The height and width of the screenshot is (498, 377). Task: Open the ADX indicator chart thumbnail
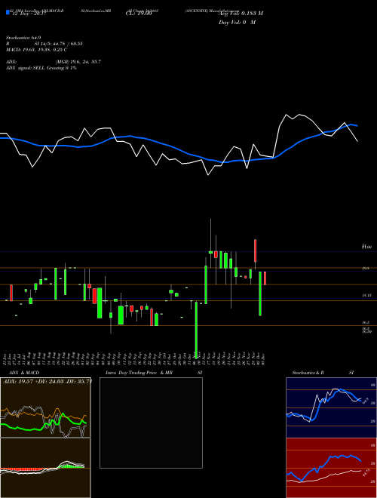click(x=45, y=407)
